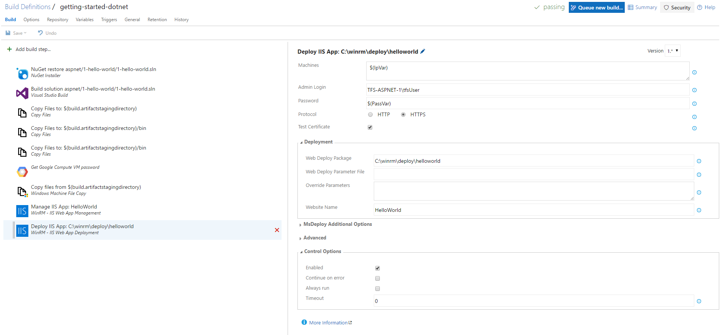Image resolution: width=723 pixels, height=335 pixels.
Task: Click the Timeout input field
Action: tap(534, 301)
